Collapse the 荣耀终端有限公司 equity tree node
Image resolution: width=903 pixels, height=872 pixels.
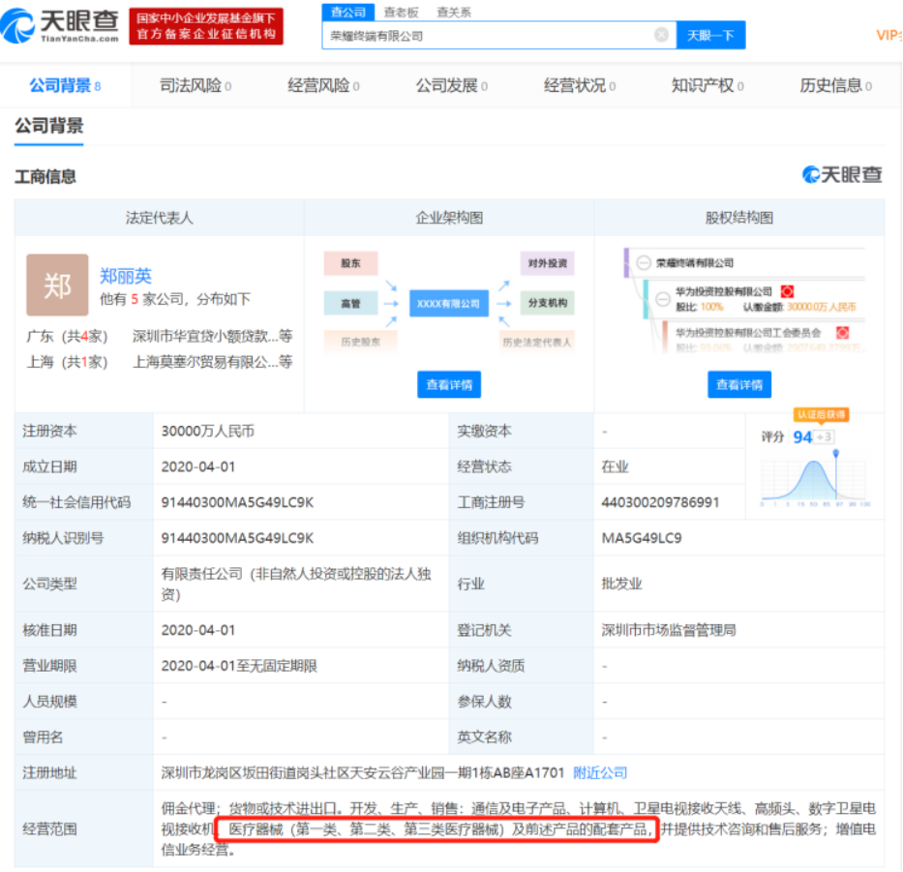(643, 262)
